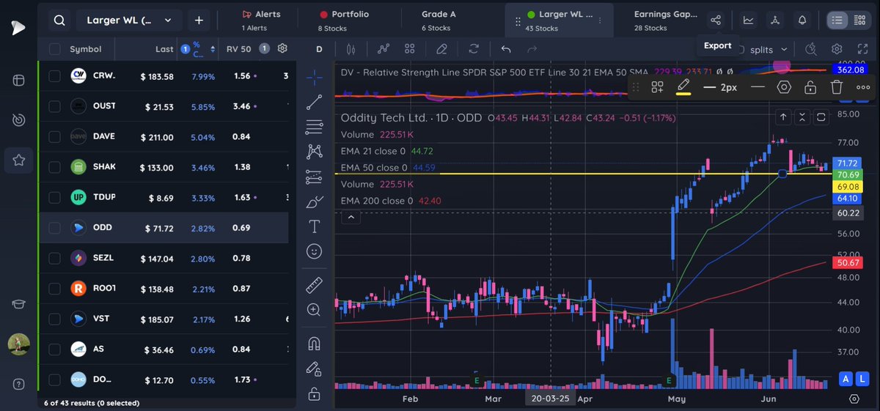Open the notifications bell icon
880x411 pixels.
point(802,21)
